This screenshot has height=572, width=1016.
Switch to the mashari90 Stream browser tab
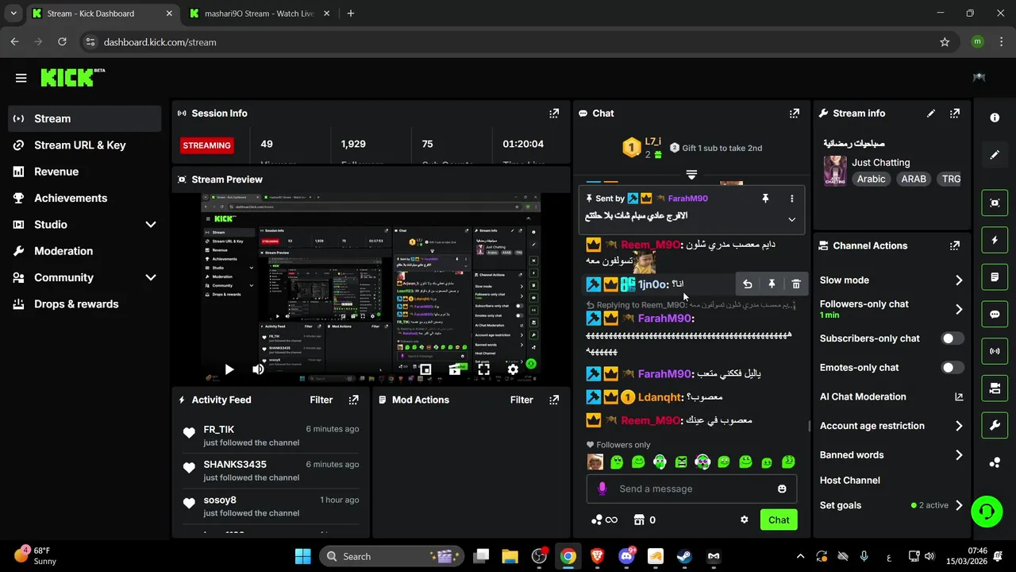pos(258,14)
